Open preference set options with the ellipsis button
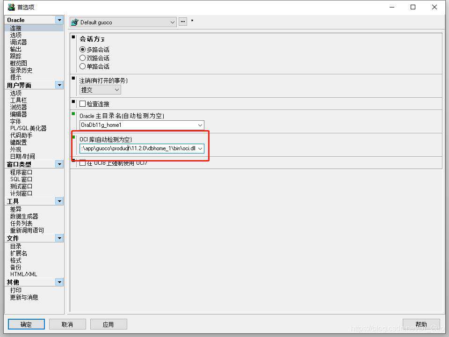 [x=183, y=22]
